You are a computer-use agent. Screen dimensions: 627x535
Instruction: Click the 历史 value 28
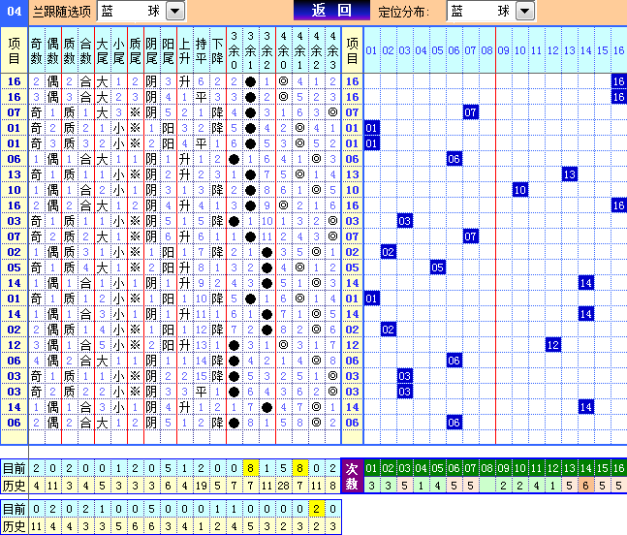284,486
